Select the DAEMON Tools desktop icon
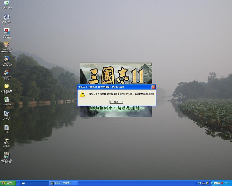The width and height of the screenshot is (232, 186). click(6, 19)
